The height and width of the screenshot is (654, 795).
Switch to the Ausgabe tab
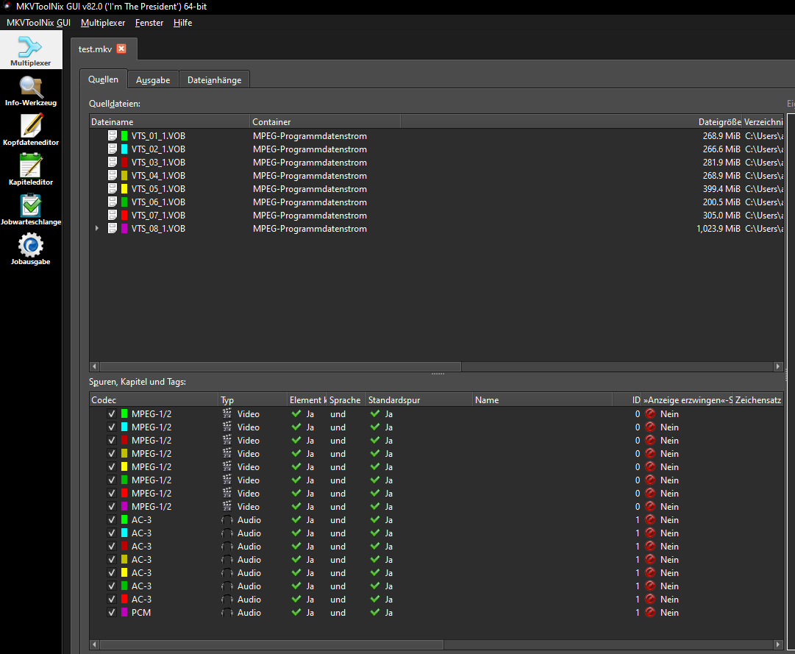(153, 80)
